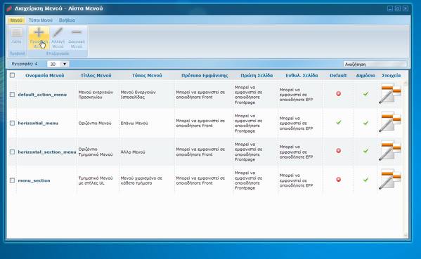Click the table scrollbar down arrow
This screenshot has width=421, height=259.
[x=406, y=235]
